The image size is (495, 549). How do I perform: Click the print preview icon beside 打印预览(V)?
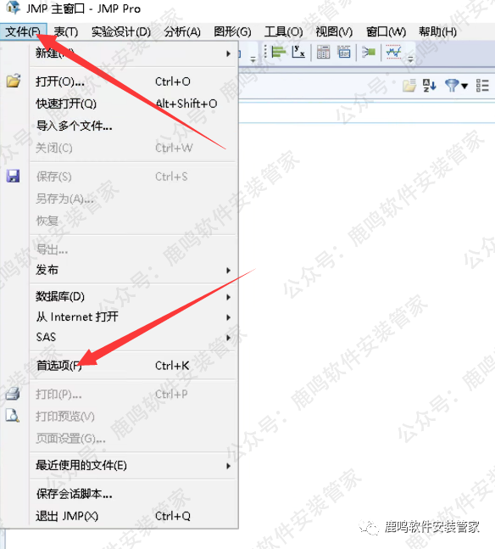click(x=13, y=416)
